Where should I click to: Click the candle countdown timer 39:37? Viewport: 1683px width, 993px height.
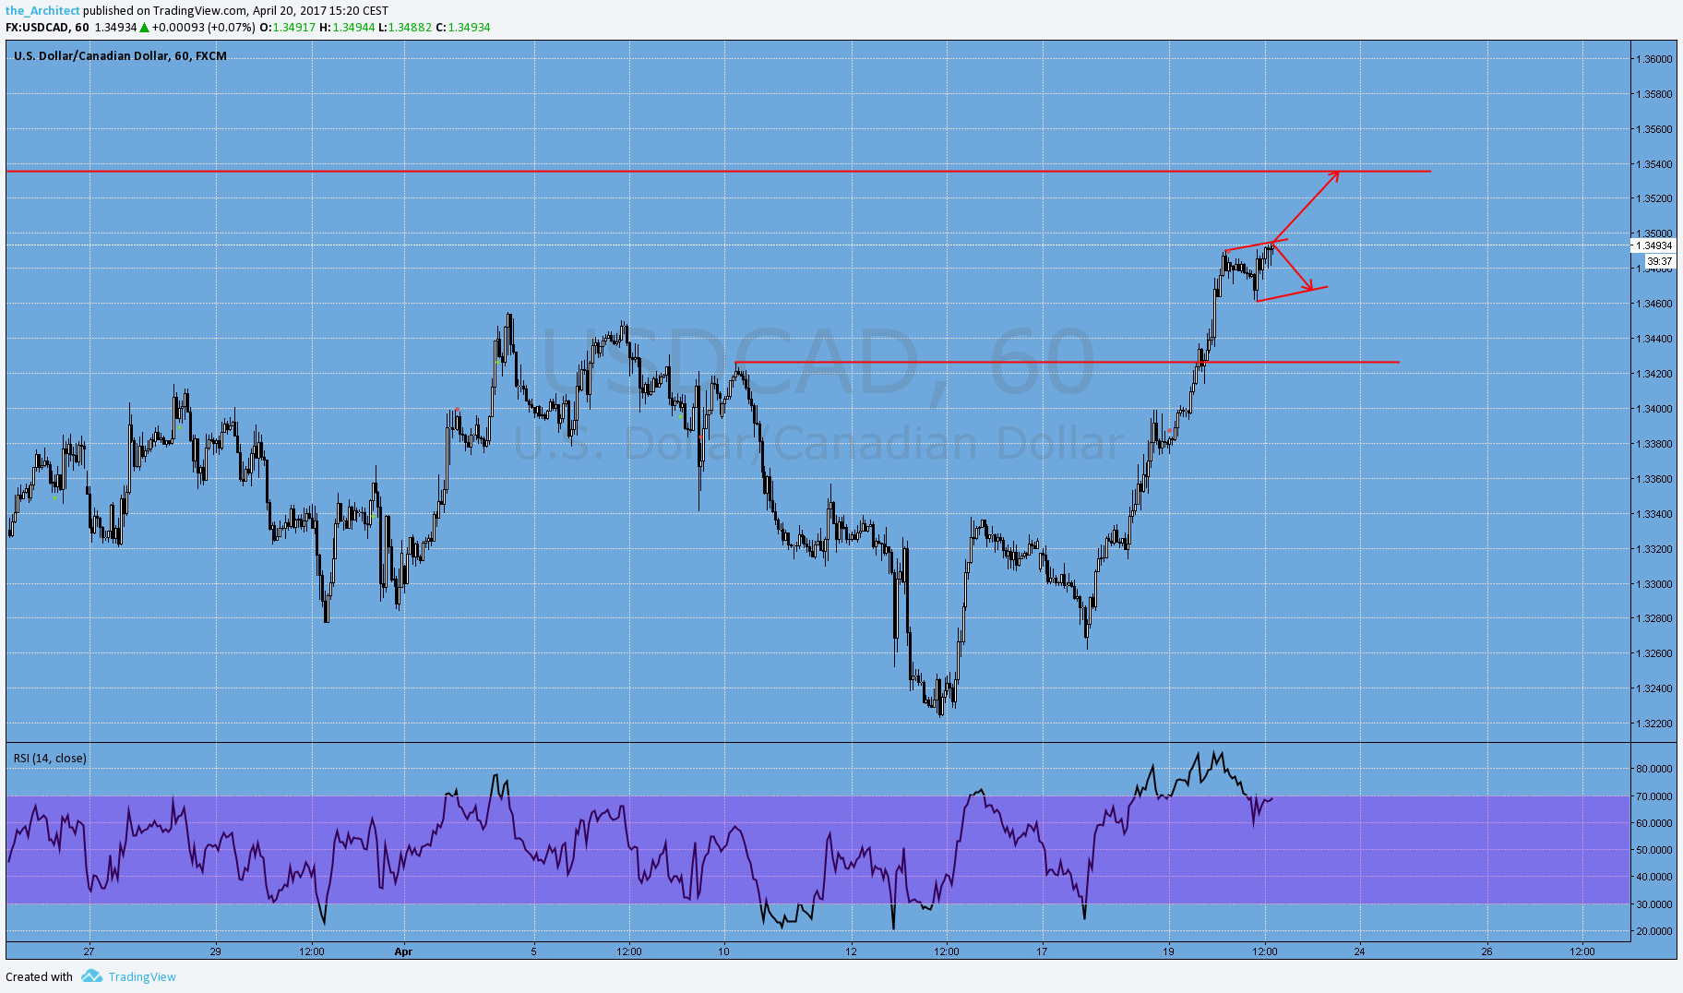click(1659, 261)
